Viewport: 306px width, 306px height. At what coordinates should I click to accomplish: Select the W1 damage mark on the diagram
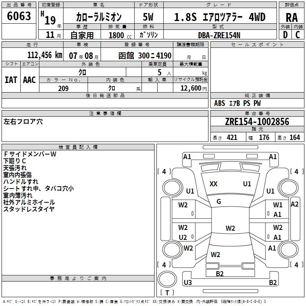tap(278, 205)
